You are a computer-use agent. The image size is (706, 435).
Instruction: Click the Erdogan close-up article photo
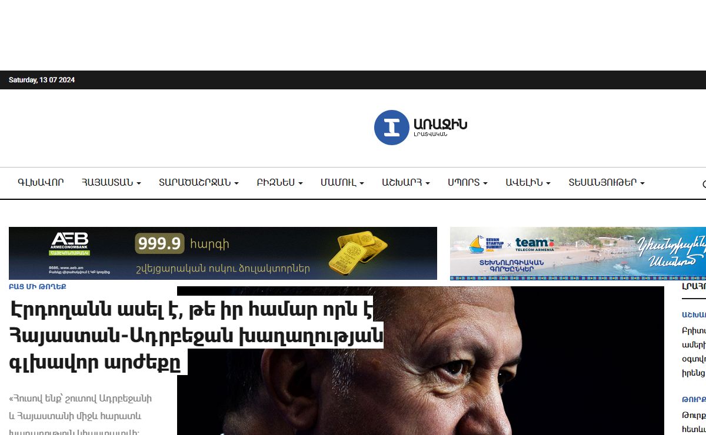pos(420,360)
